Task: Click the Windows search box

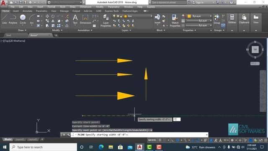Action: pyautogui.click(x=43, y=147)
